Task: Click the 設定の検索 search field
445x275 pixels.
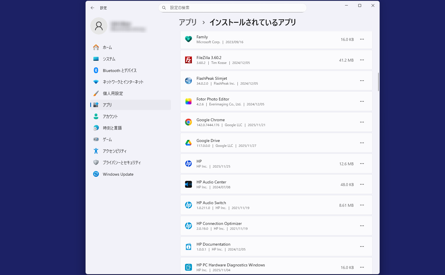Action: pos(232,8)
